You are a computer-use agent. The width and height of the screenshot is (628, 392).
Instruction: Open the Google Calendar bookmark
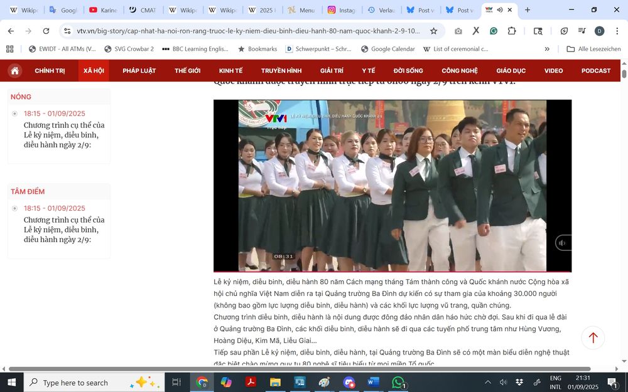click(387, 49)
